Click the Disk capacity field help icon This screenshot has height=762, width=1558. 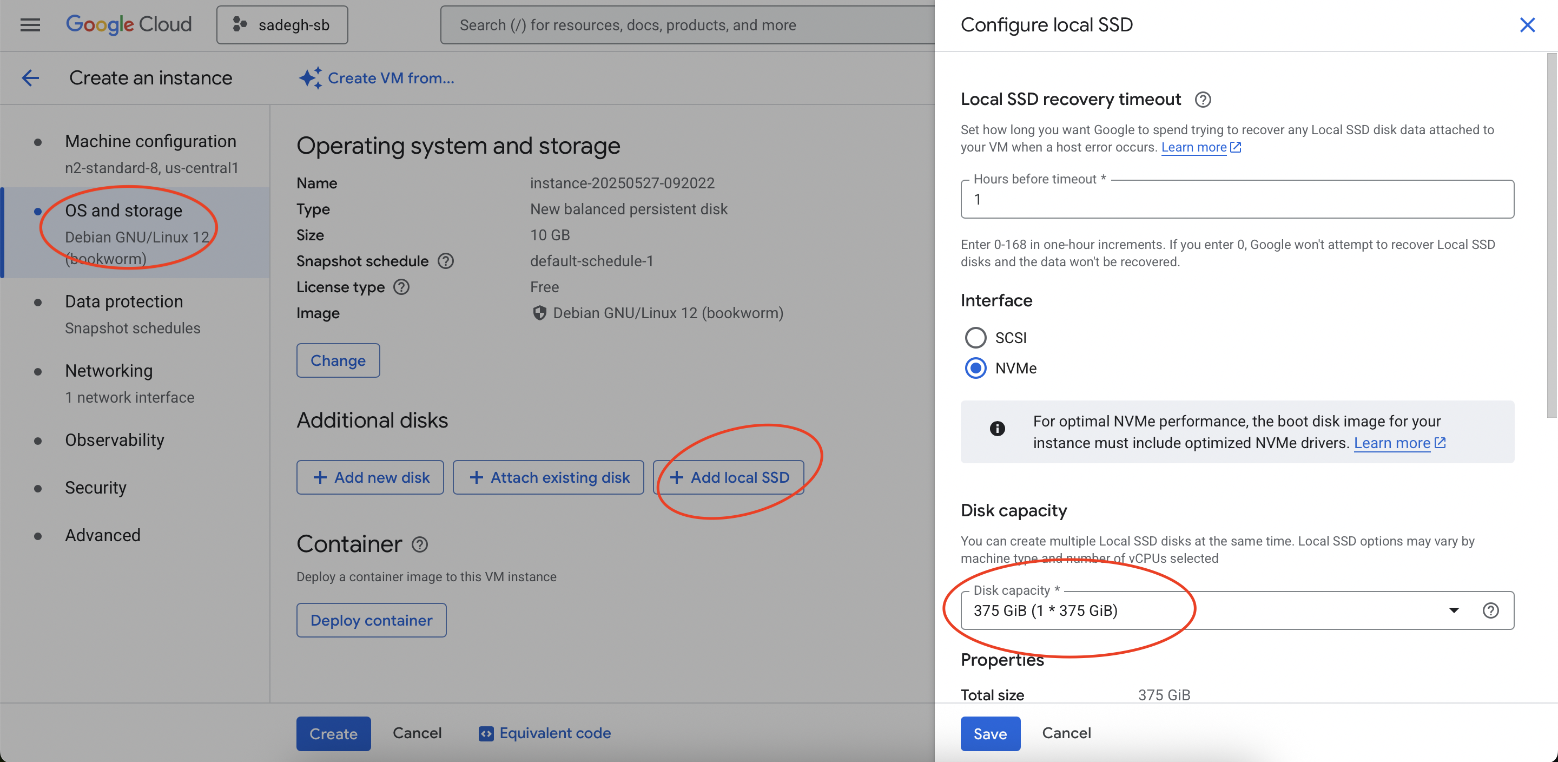pos(1490,610)
